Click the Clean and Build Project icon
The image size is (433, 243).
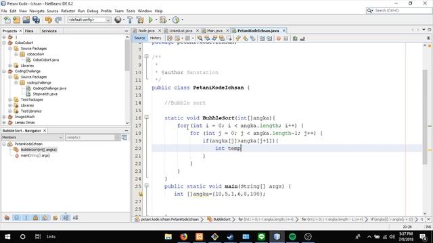point(140,20)
